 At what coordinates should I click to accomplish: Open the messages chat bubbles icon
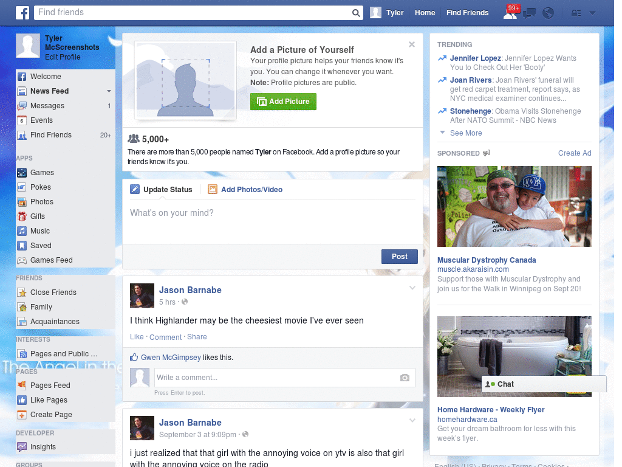click(x=529, y=13)
